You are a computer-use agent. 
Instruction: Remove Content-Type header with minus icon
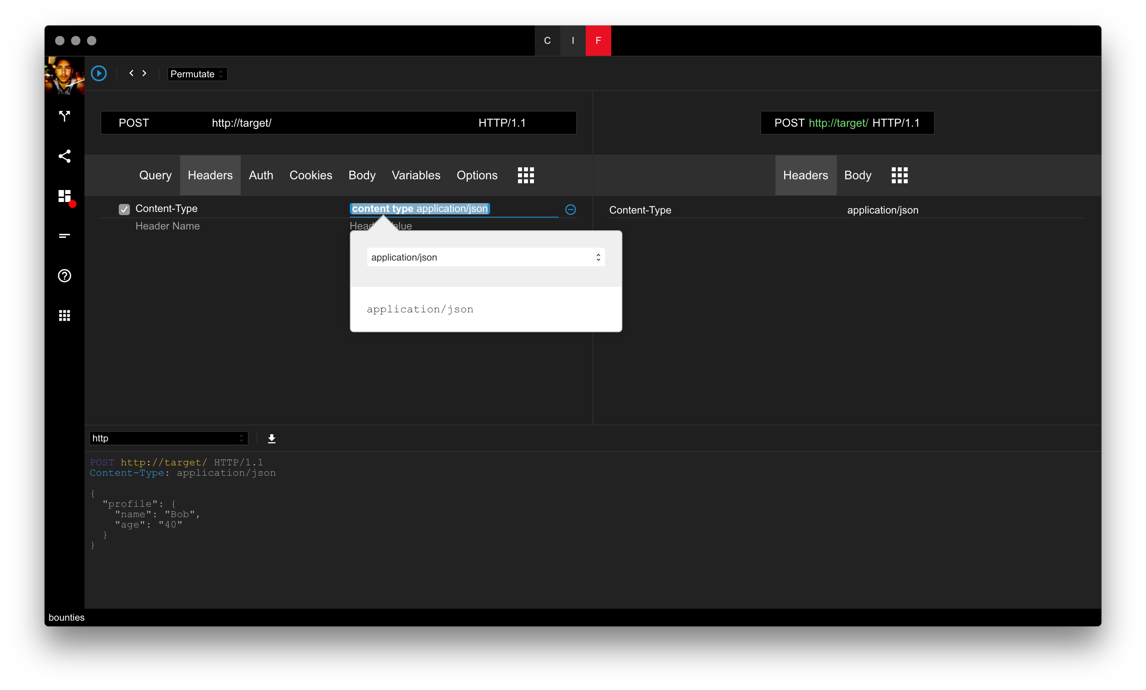point(571,210)
